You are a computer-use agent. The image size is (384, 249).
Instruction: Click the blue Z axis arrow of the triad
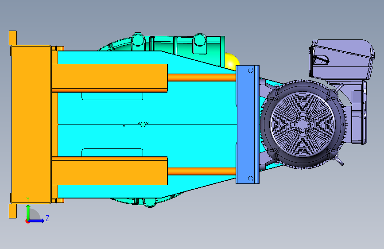click(x=37, y=221)
